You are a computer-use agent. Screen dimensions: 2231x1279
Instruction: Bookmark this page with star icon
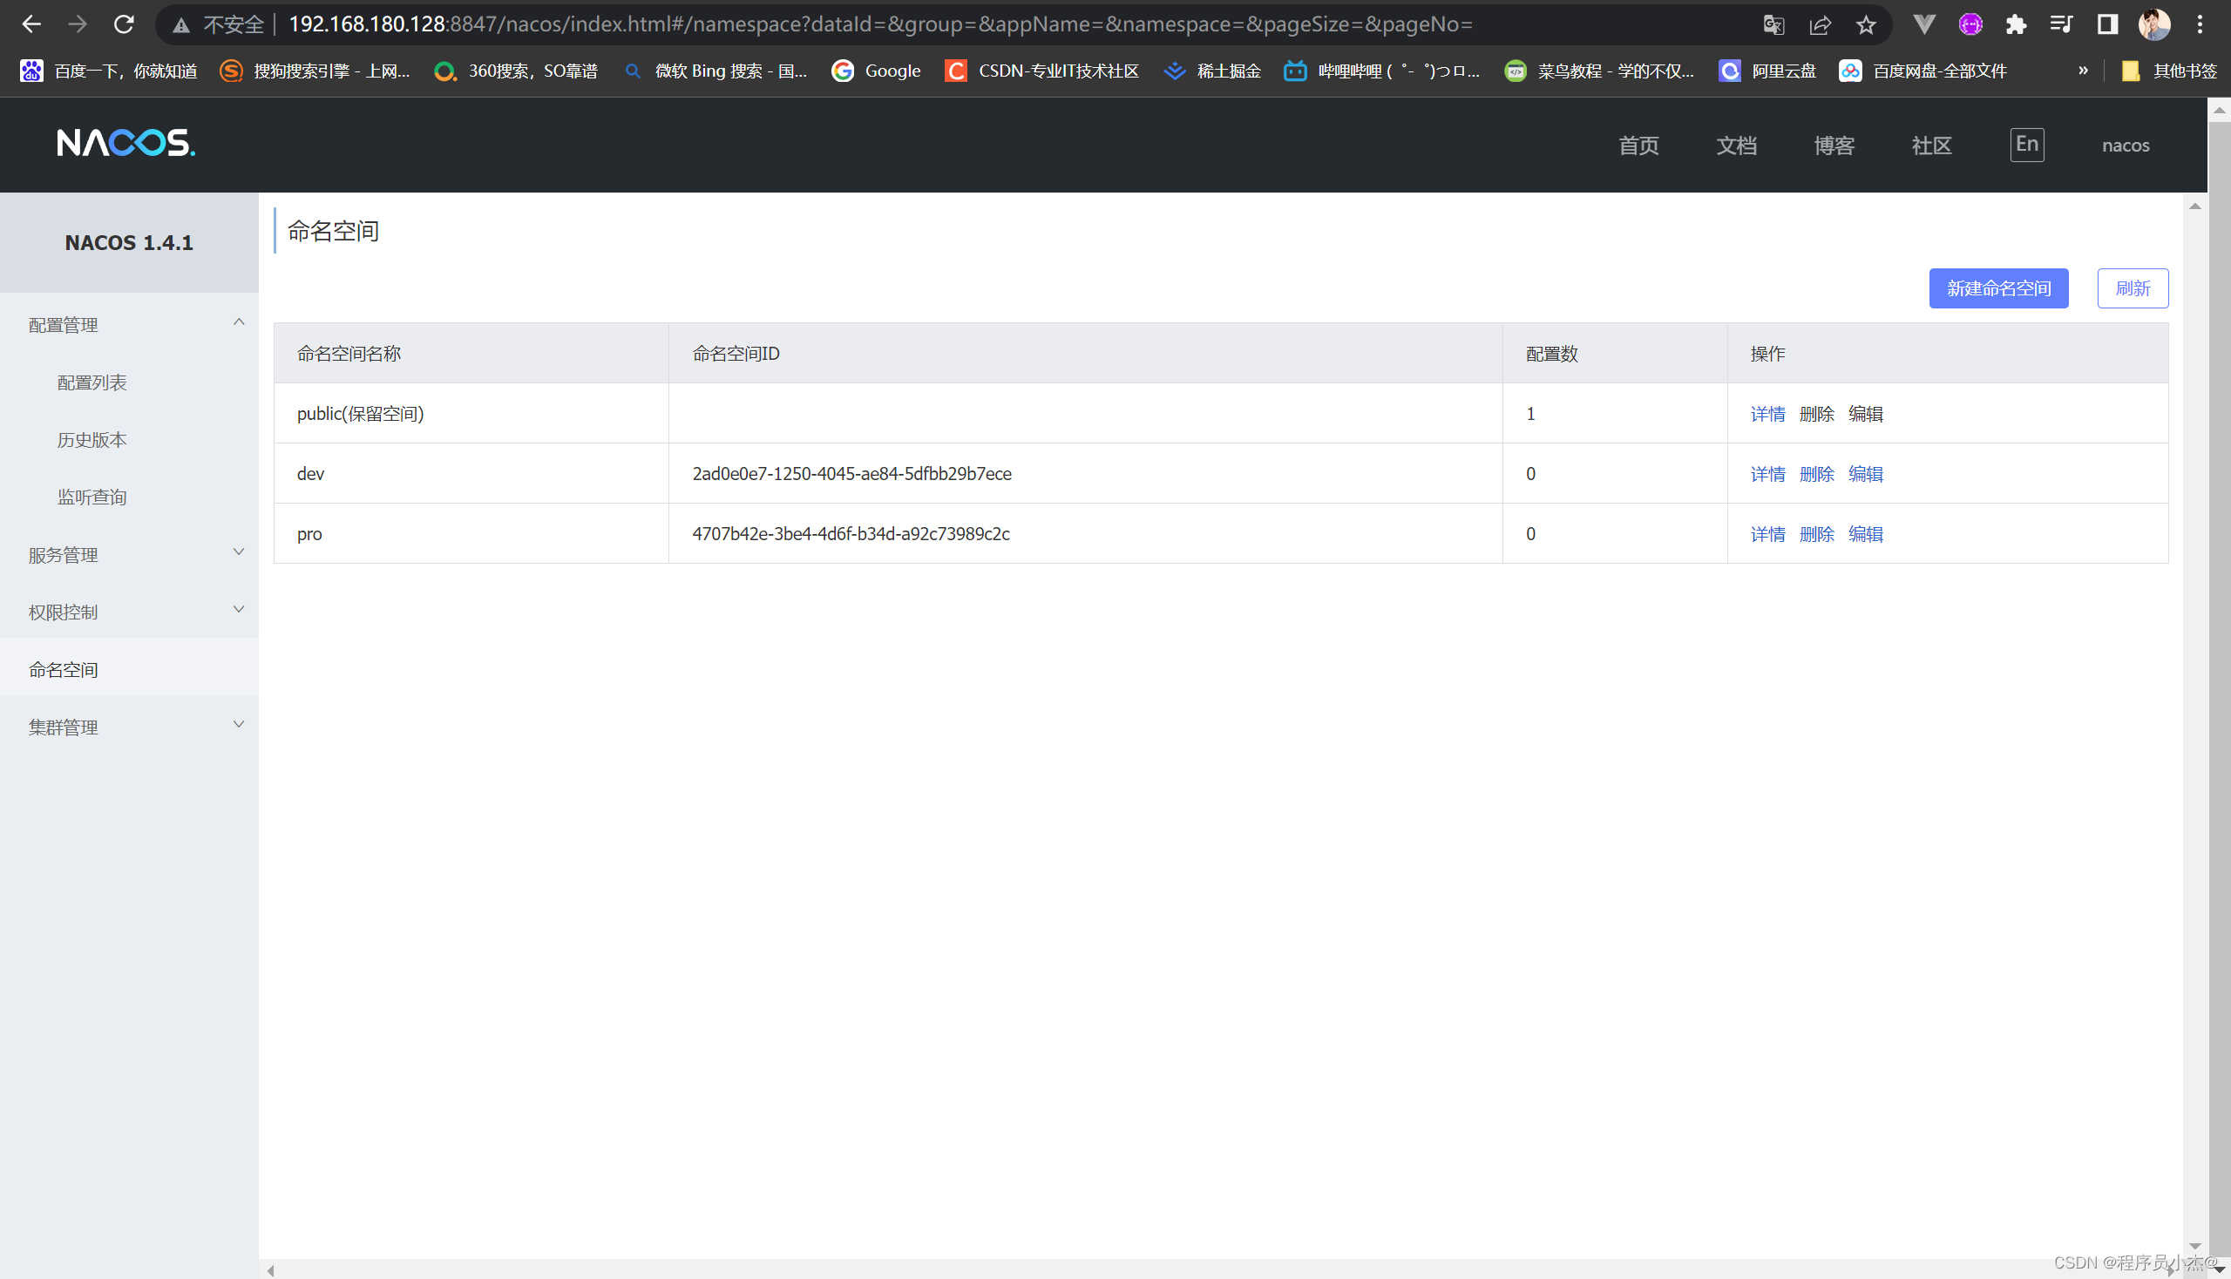[1866, 24]
